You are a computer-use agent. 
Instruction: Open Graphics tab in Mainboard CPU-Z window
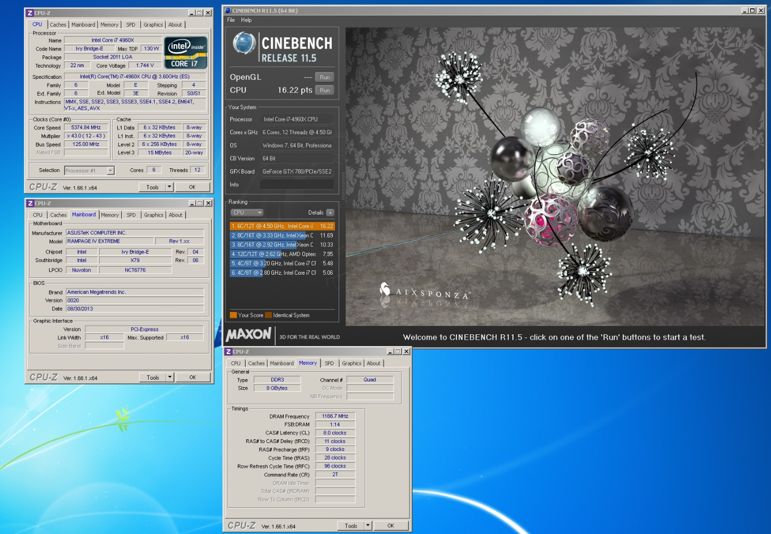click(154, 215)
